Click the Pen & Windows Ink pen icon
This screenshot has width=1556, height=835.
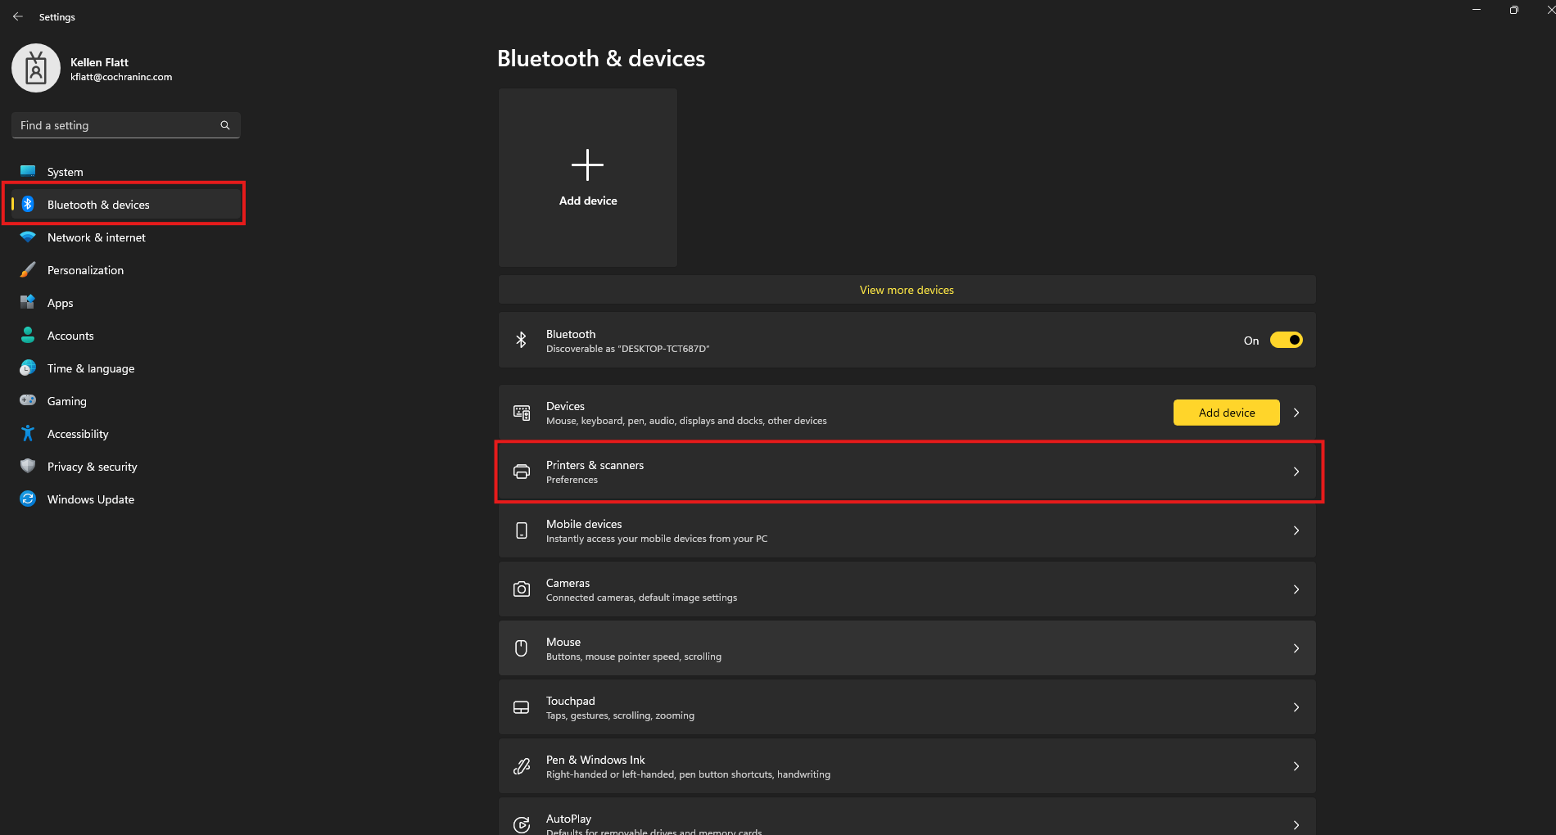click(x=521, y=766)
